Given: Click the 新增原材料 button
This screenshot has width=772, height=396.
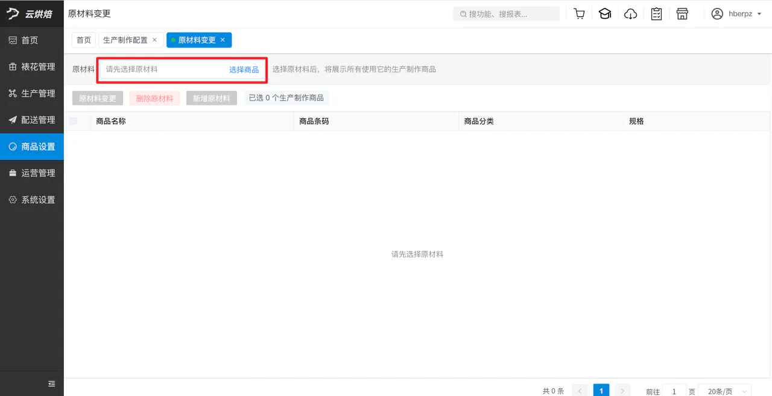Looking at the screenshot, I should [x=212, y=98].
